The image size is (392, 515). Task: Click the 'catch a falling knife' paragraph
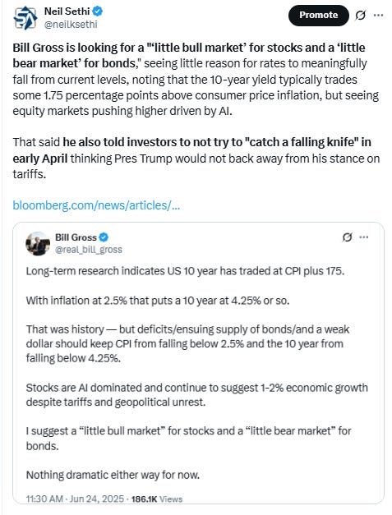(196, 158)
